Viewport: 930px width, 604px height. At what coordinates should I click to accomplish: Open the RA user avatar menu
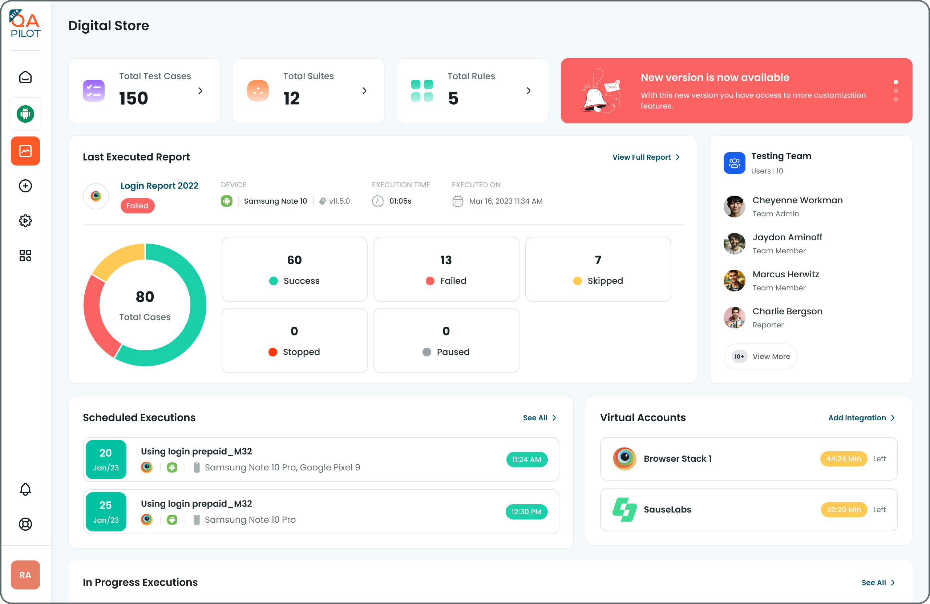pos(25,575)
